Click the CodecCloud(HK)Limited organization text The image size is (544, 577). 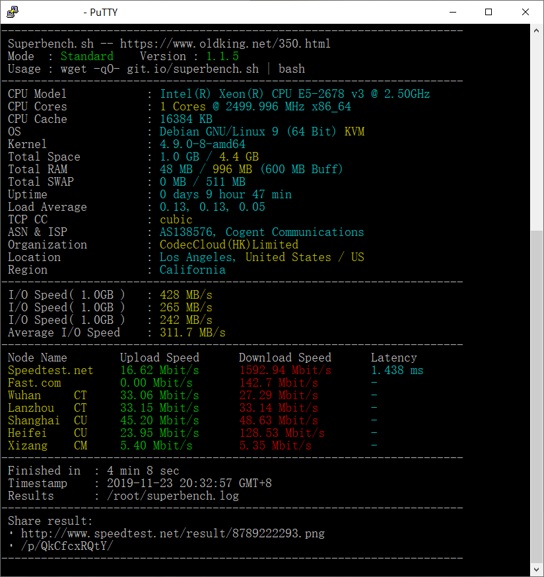[228, 245]
